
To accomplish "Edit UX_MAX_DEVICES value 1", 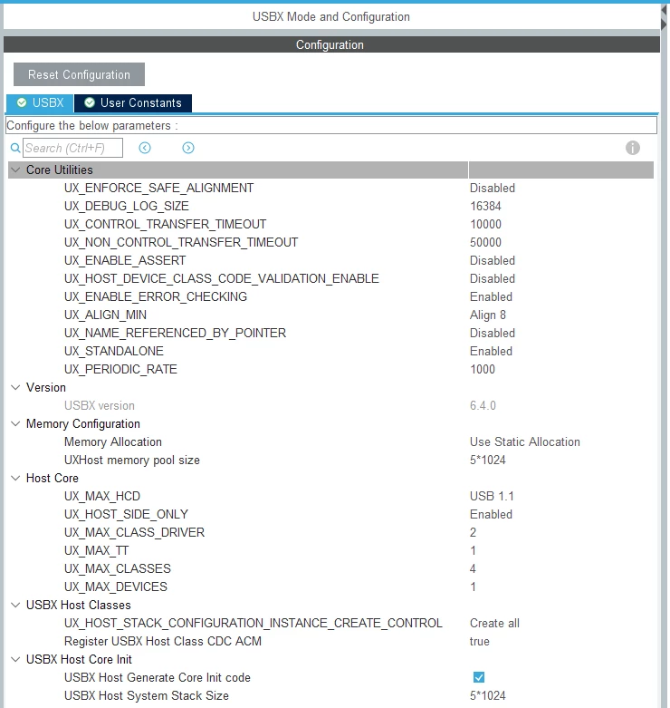I will coord(473,587).
